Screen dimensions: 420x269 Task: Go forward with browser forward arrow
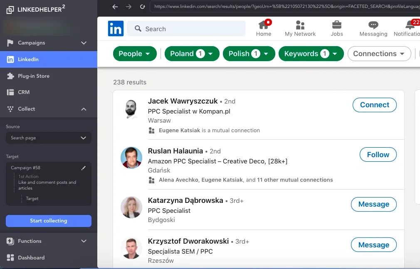tap(129, 7)
